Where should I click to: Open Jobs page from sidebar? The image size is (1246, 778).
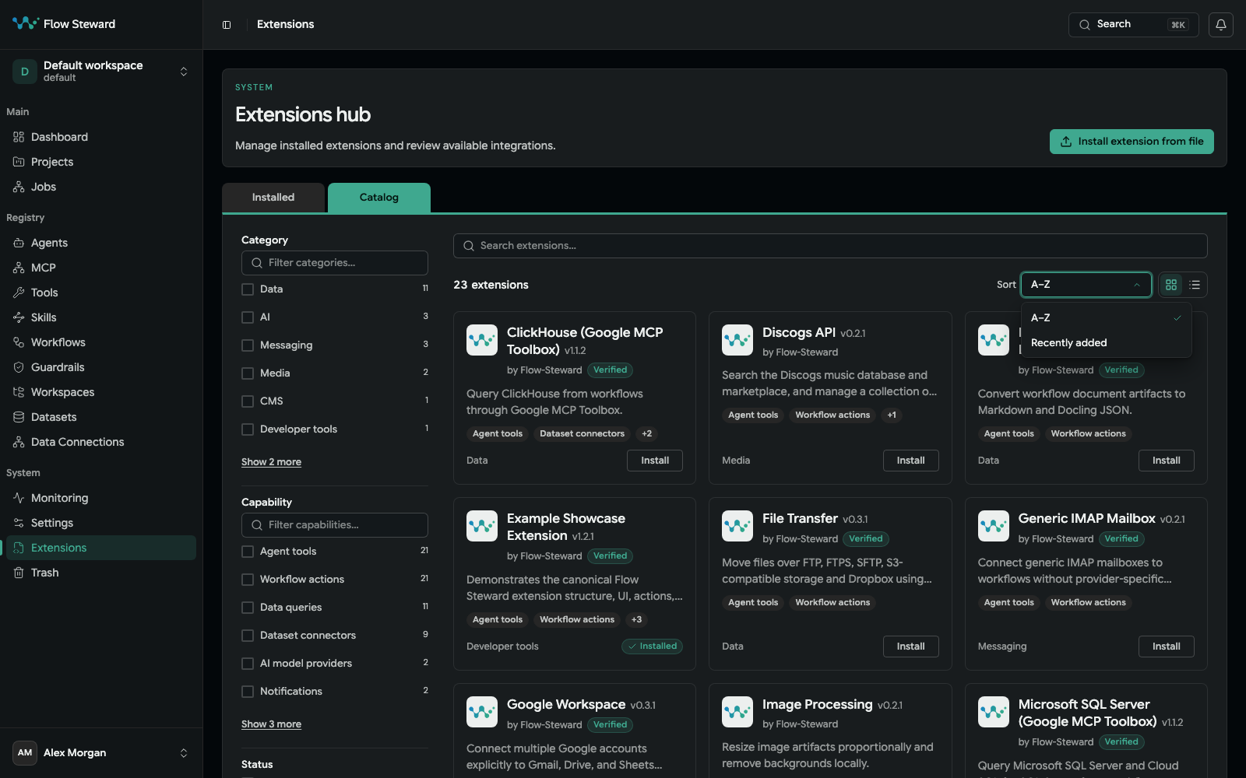point(101,187)
